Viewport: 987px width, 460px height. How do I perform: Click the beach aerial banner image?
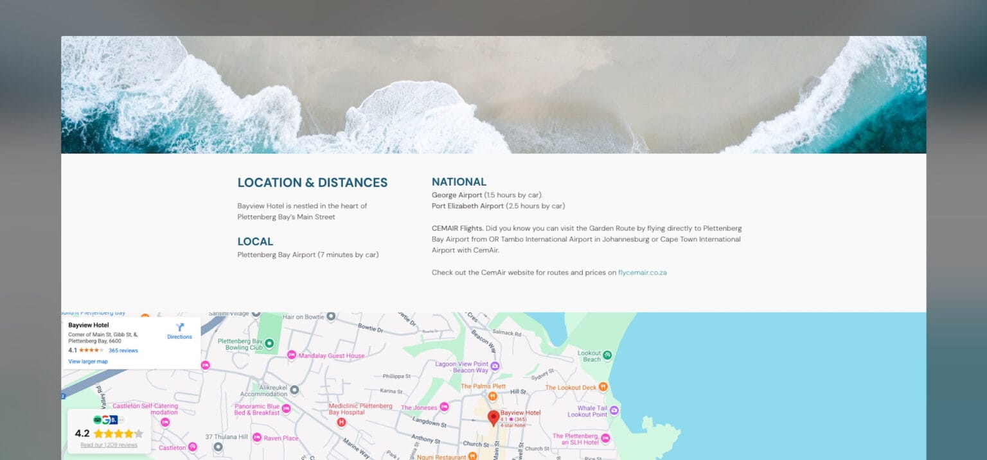point(493,95)
